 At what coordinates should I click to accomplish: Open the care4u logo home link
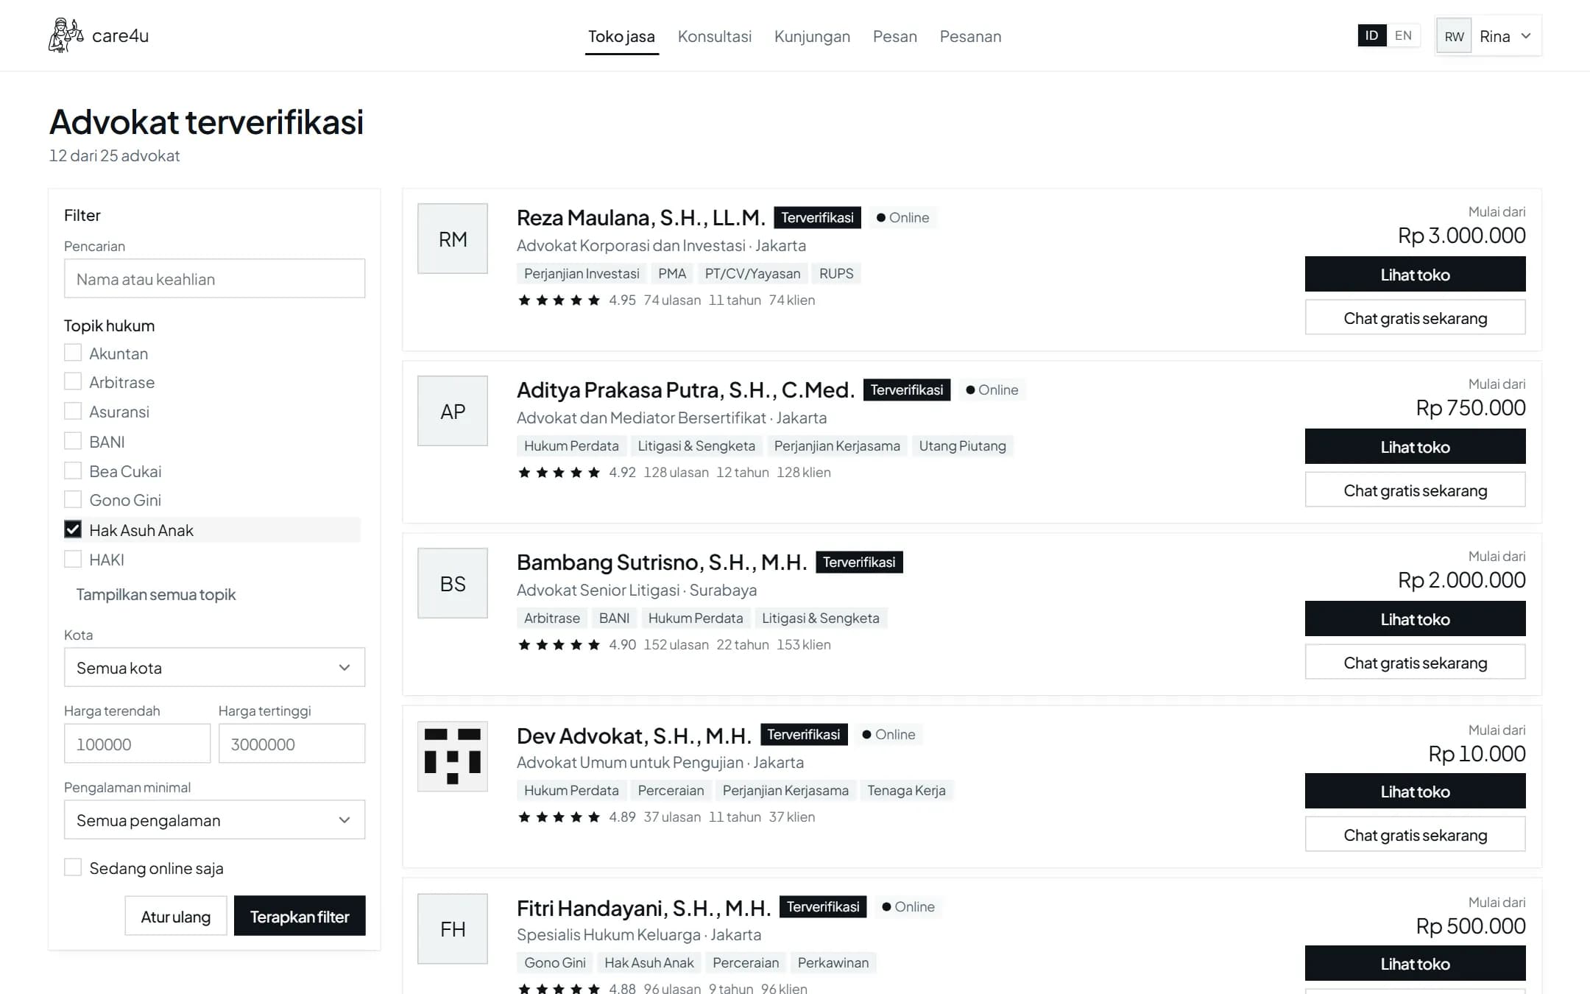tap(99, 35)
